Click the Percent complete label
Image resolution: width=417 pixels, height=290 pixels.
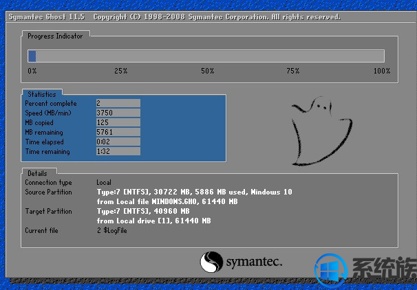(x=51, y=104)
